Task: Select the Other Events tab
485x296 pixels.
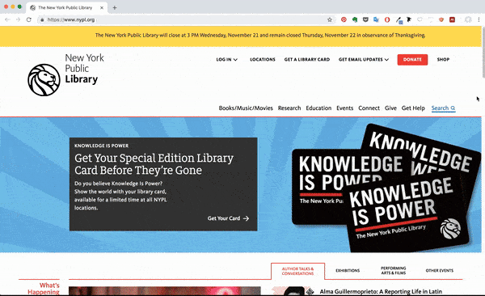Action: pyautogui.click(x=439, y=271)
